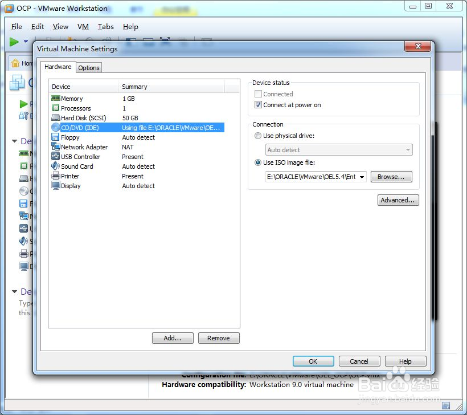The width and height of the screenshot is (467, 415).
Task: Uncheck Connect at power on
Action: (x=258, y=105)
